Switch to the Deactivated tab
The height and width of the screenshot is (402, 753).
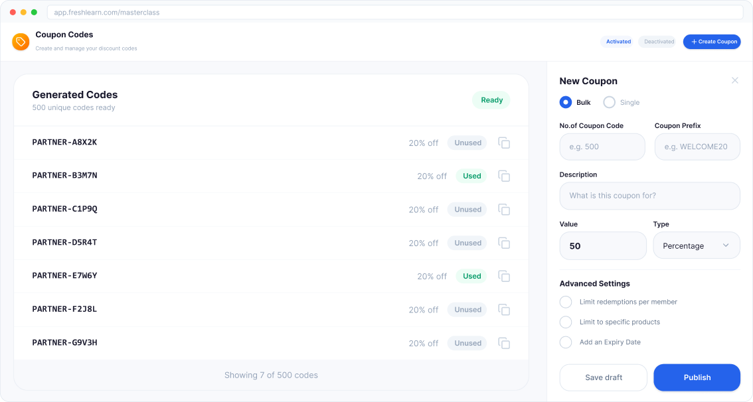tap(657, 41)
